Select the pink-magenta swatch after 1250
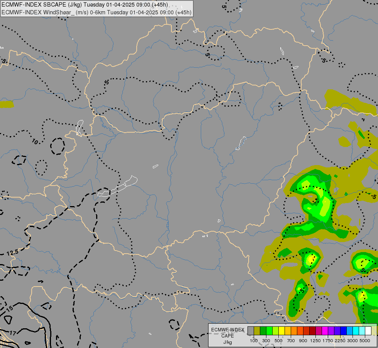The width and height of the screenshot is (378, 348). point(319,331)
